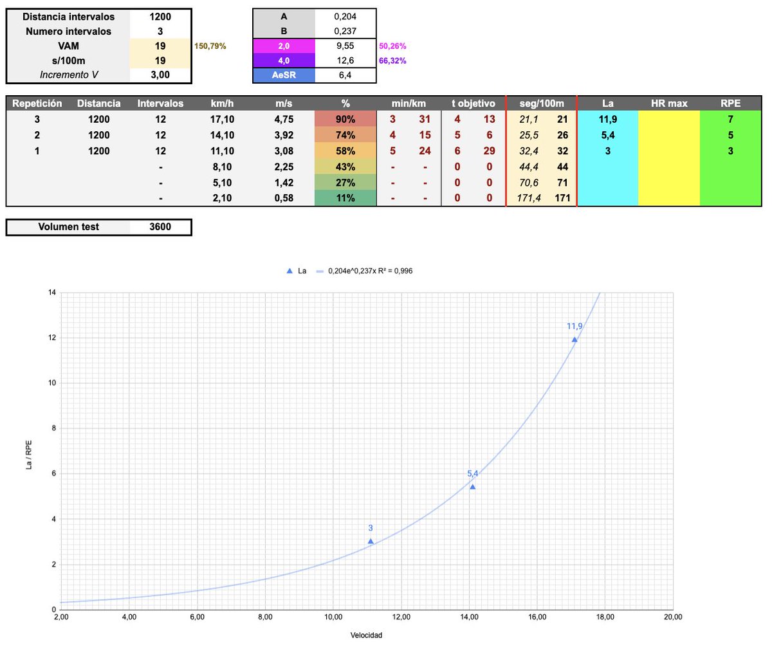The image size is (772, 647).
Task: Click the purple 4,0 lactate threshold cell
Action: 285,60
